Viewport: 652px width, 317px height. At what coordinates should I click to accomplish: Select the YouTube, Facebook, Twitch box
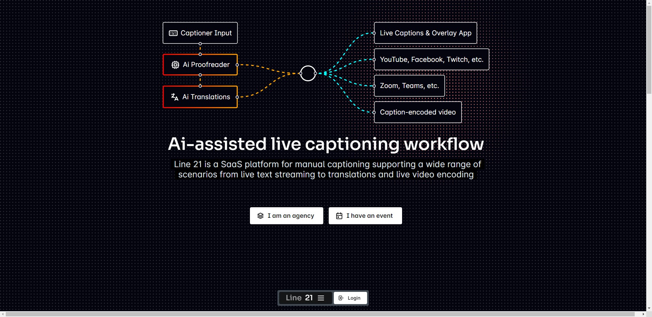click(x=431, y=59)
